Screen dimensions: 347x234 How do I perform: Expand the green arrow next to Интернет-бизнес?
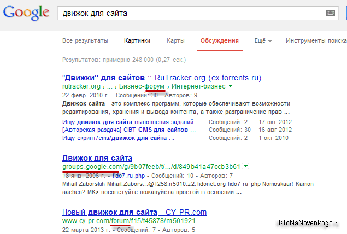click(x=231, y=86)
